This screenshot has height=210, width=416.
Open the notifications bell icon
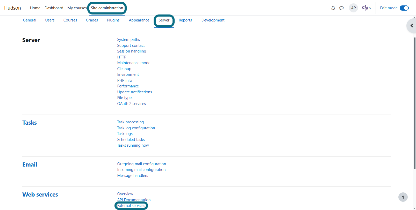click(x=333, y=8)
